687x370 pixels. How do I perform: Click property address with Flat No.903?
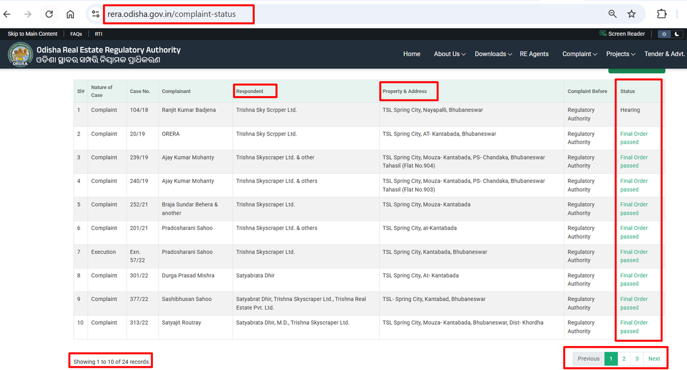point(464,185)
